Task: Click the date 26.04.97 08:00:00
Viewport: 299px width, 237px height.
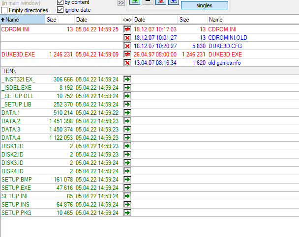Action: (x=155, y=54)
